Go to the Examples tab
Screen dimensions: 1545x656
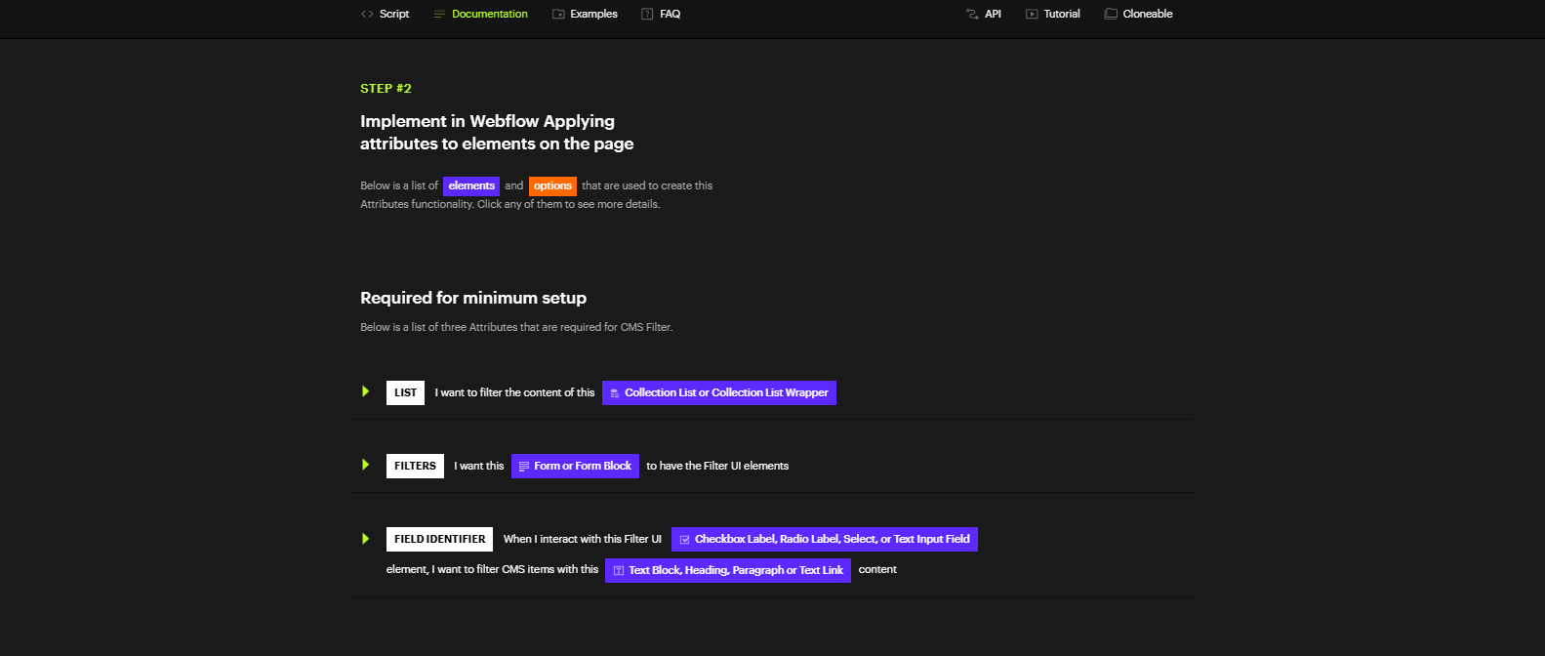[x=585, y=14]
